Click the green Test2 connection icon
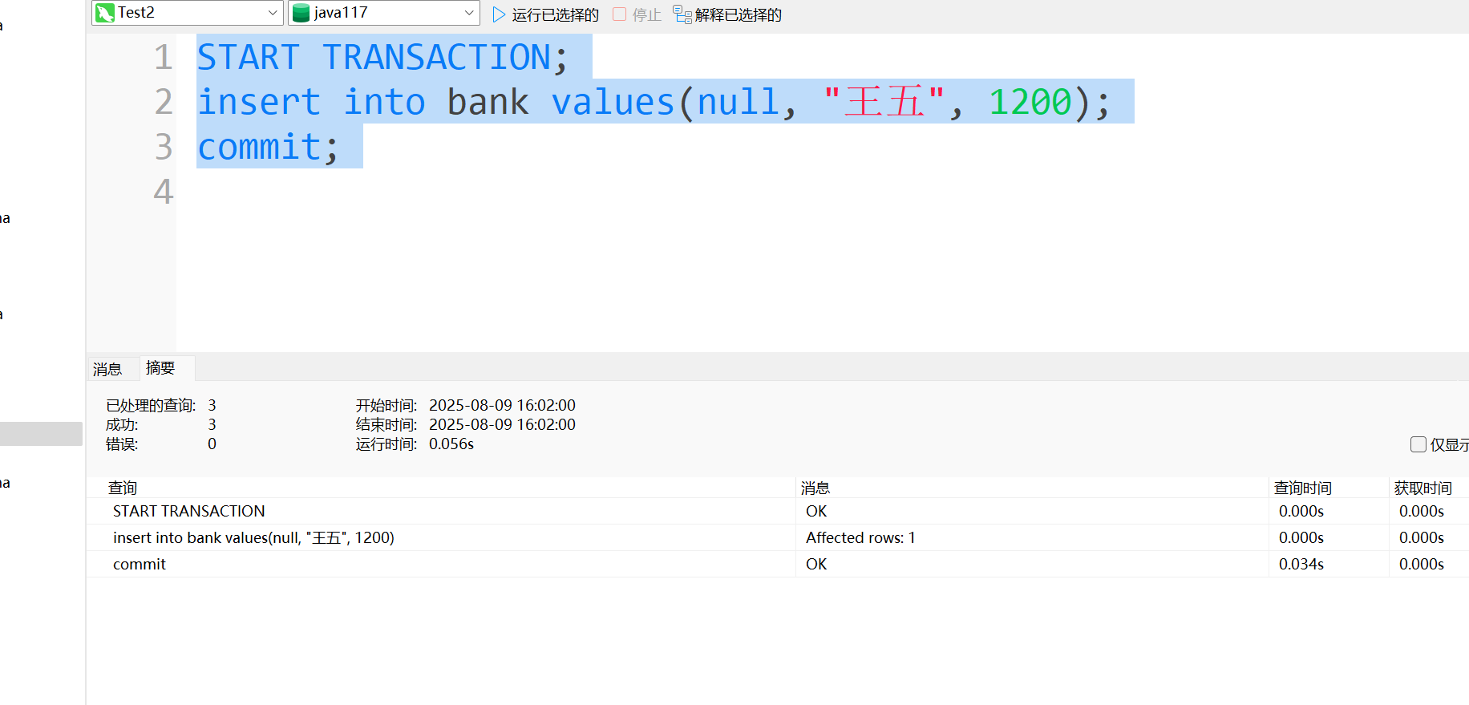This screenshot has height=705, width=1469. click(105, 13)
